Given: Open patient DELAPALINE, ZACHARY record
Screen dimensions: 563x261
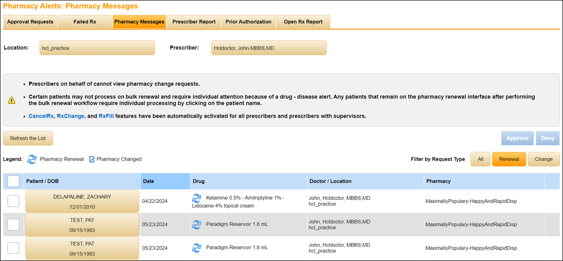Looking at the screenshot, I should point(82,201).
